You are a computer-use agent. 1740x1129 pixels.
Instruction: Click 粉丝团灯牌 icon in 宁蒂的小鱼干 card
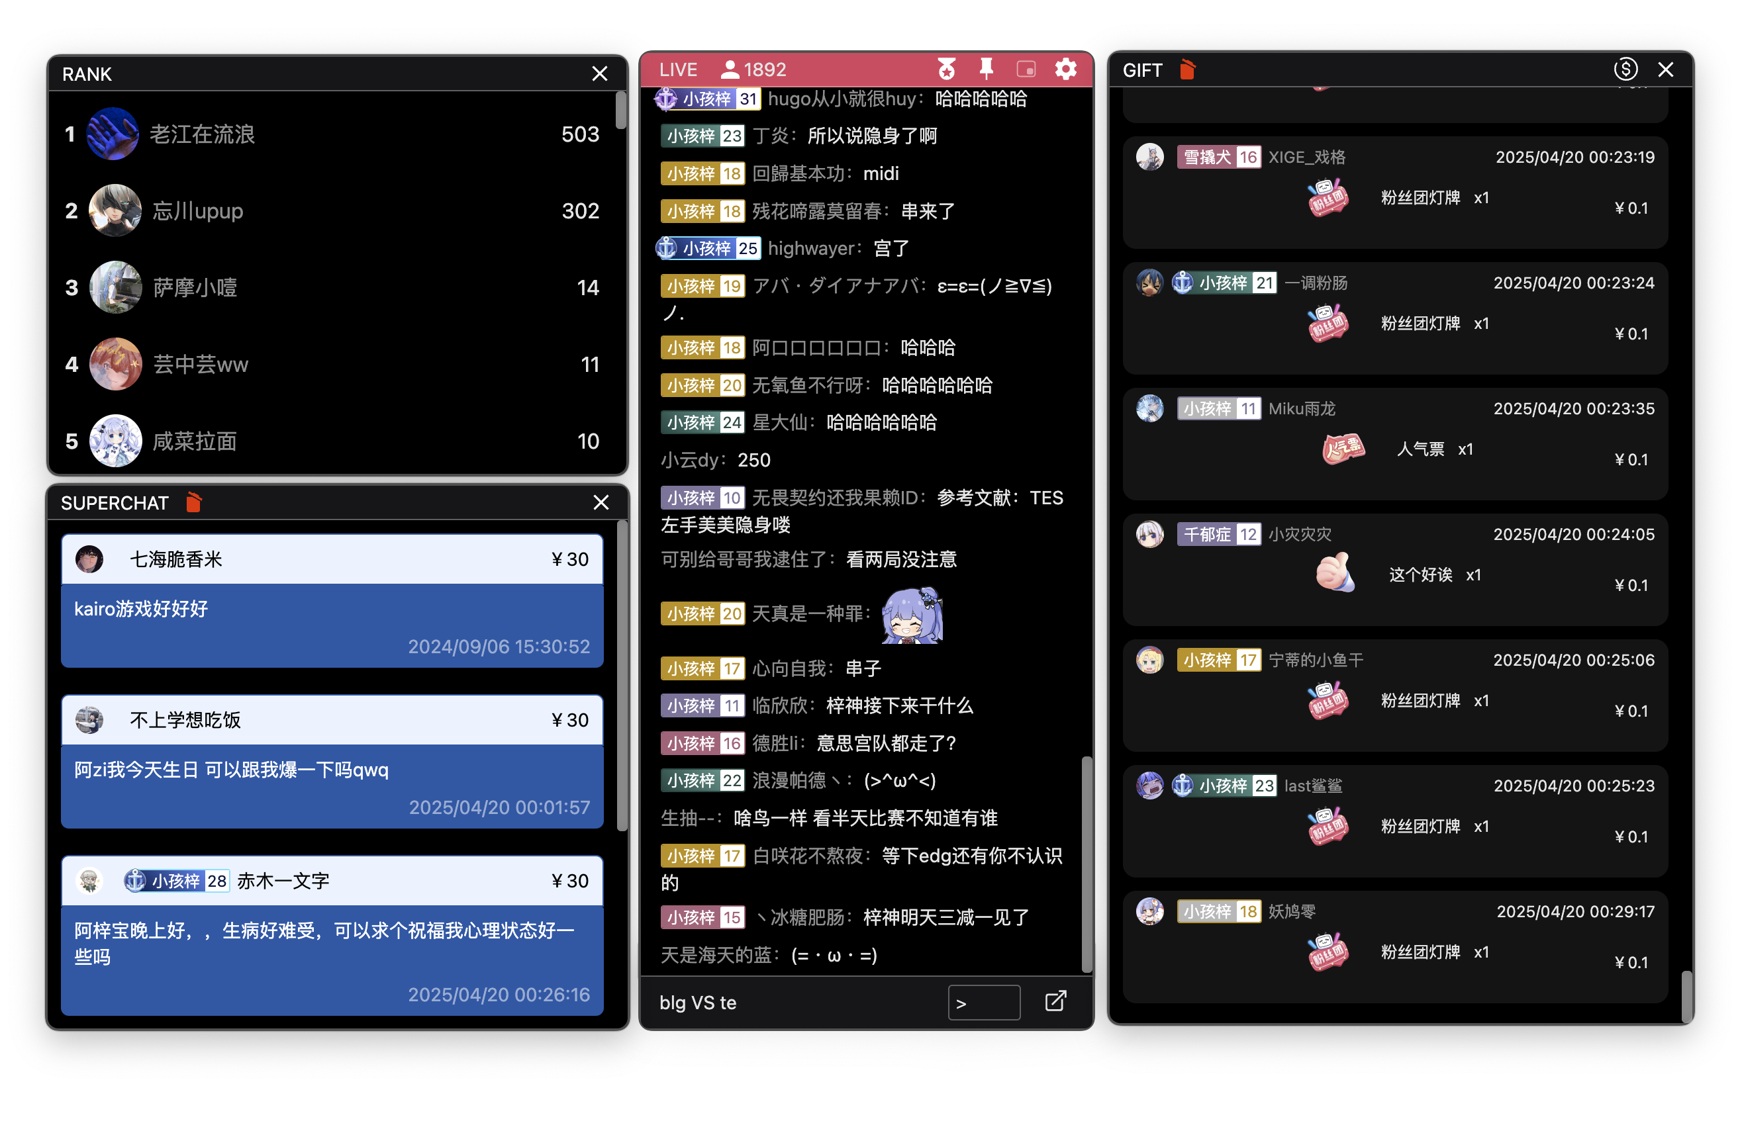[1328, 700]
